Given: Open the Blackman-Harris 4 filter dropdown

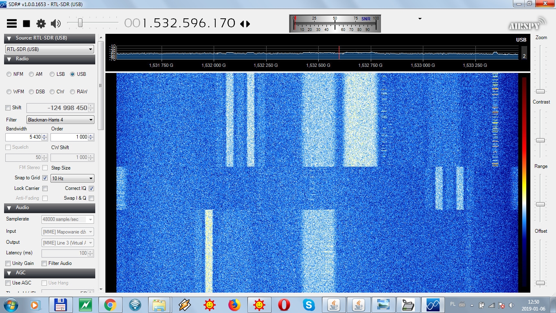Looking at the screenshot, I should pos(60,120).
